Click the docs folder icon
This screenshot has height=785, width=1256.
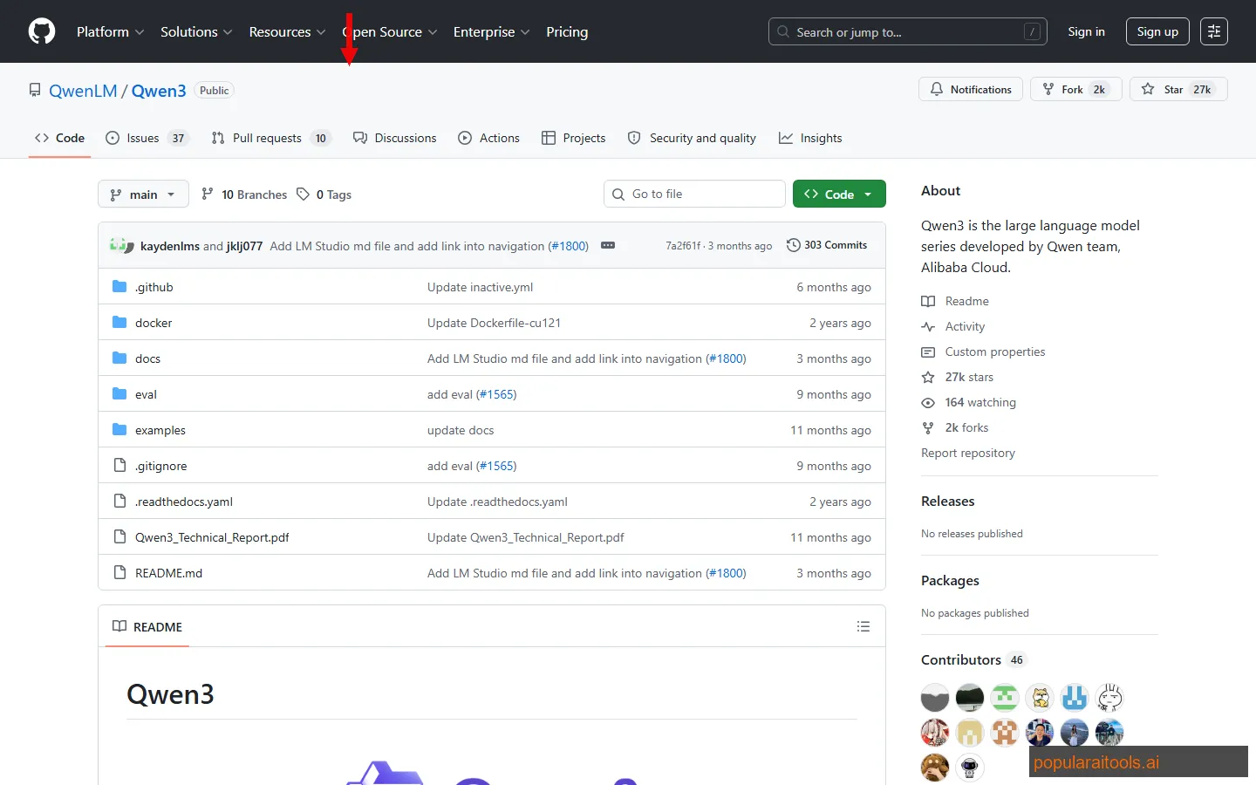click(119, 358)
